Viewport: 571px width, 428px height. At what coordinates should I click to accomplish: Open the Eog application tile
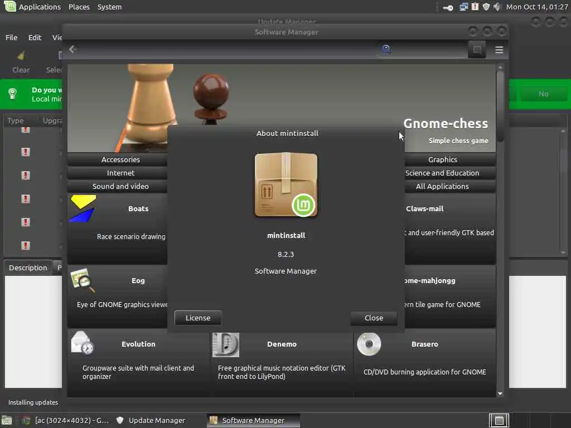(117, 297)
